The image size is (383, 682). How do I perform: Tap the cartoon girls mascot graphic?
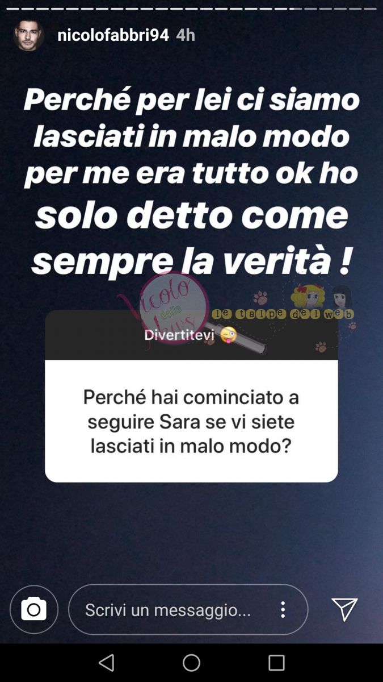(322, 297)
